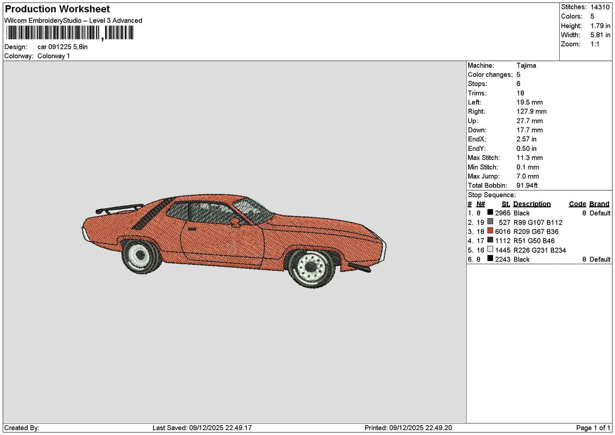Click the Stitches value 14310
The height and width of the screenshot is (435, 615).
[x=600, y=7]
